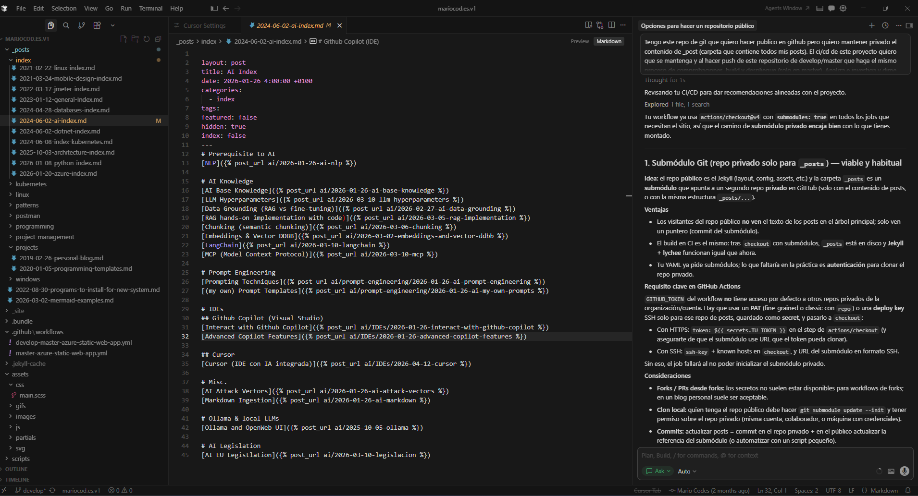
Task: Click Explored 1 file, 1 search link
Action: click(x=677, y=104)
